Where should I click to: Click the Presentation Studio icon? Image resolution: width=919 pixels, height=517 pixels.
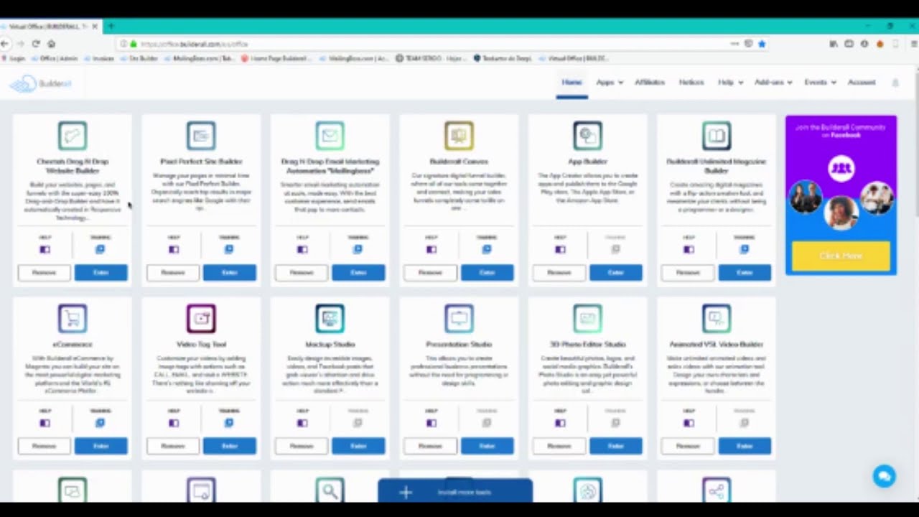pyautogui.click(x=459, y=318)
